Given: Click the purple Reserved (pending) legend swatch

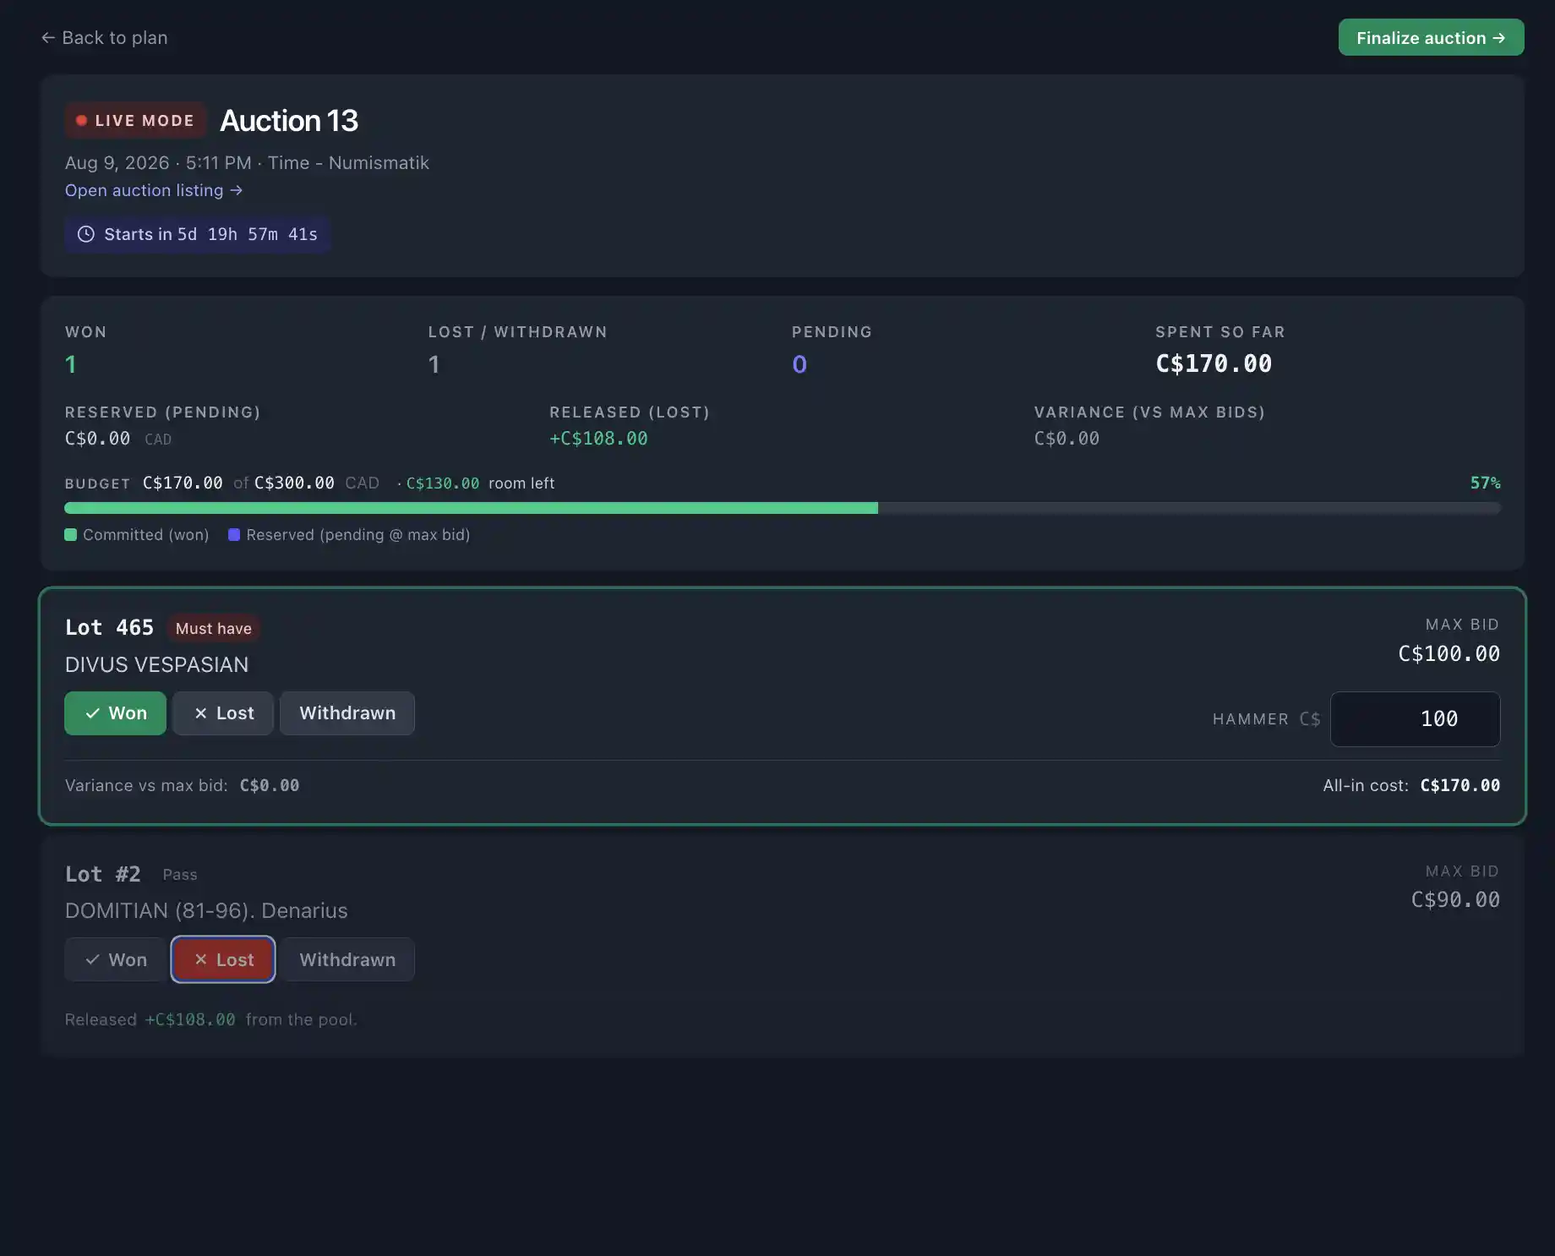Looking at the screenshot, I should 234,535.
